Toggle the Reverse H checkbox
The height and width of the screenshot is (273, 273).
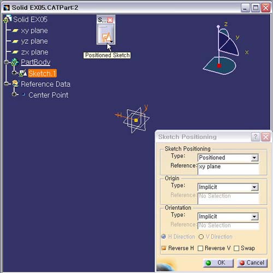click(x=164, y=248)
